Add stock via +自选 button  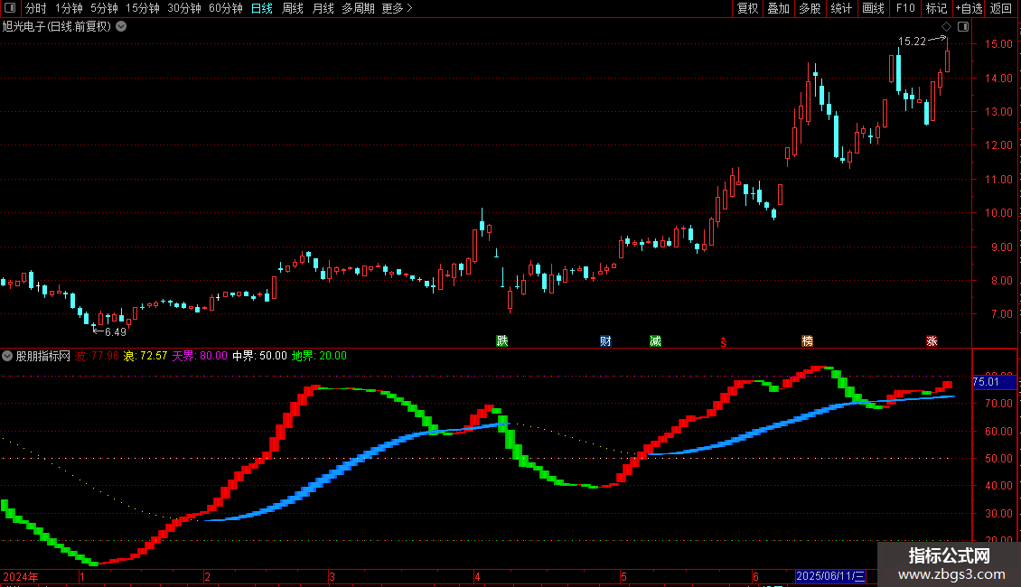969,8
